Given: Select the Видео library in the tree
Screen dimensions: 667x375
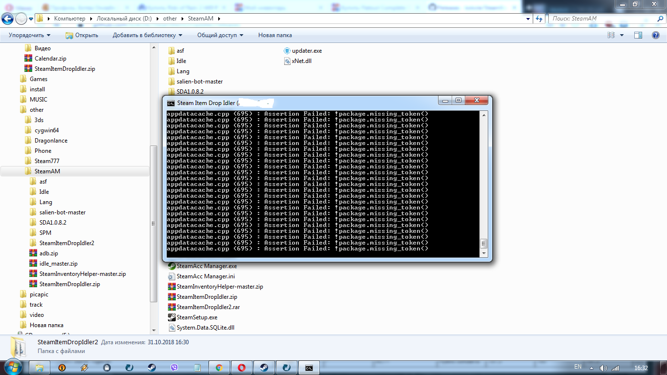Looking at the screenshot, I should click(38, 48).
